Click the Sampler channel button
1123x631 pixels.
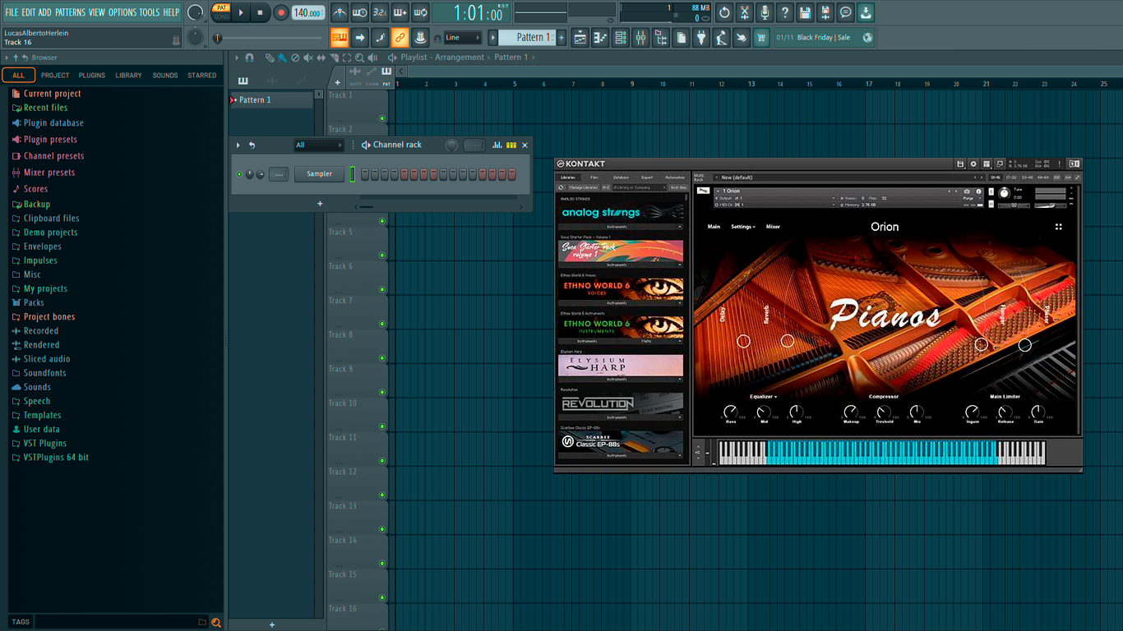click(x=319, y=174)
